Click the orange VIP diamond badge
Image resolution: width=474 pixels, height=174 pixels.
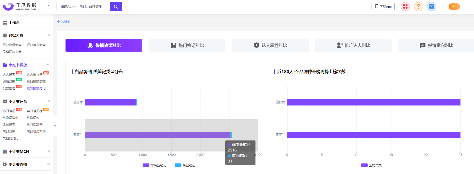(x=454, y=7)
